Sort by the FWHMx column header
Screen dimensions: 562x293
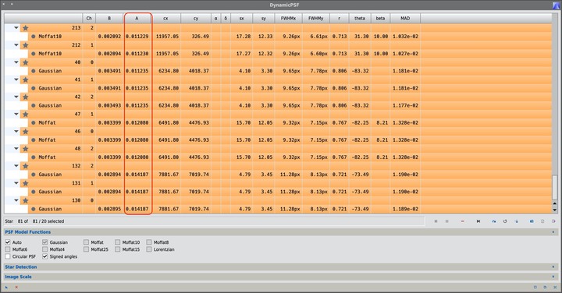tap(288, 18)
